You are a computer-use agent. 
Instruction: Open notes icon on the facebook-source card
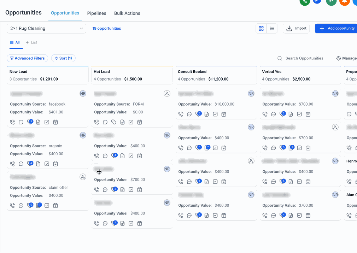38,122
